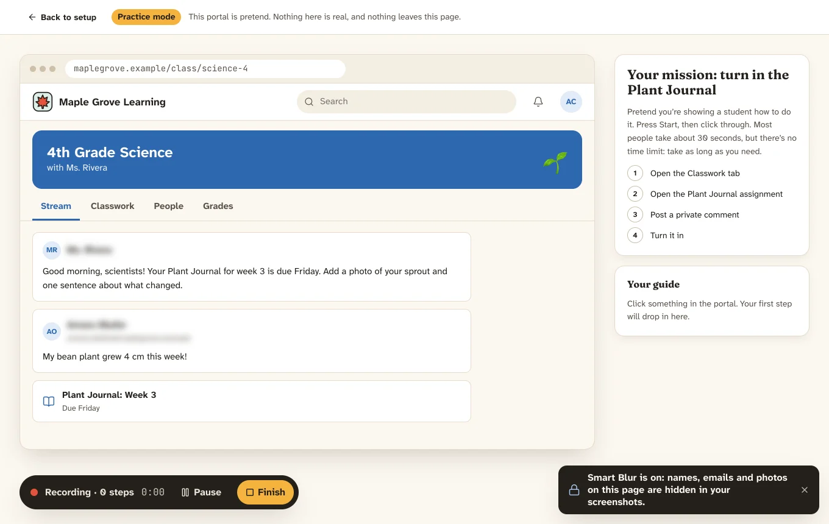Click the Your mission heading
The image size is (829, 524).
coord(708,82)
